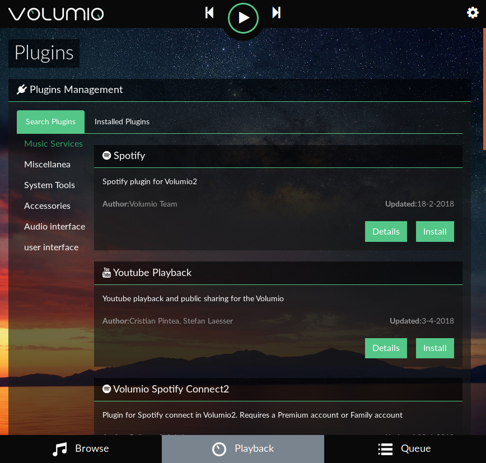The width and height of the screenshot is (486, 463).
Task: Click the Youtube Playback plugin title
Action: click(152, 273)
